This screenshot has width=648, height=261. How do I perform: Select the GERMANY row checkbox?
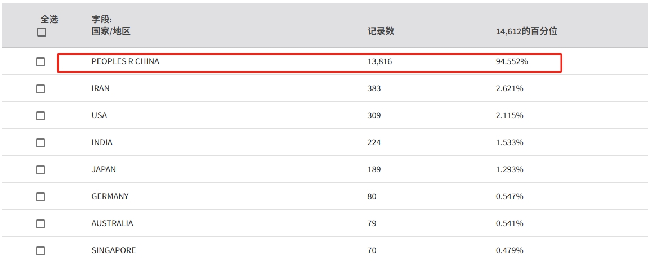click(41, 197)
